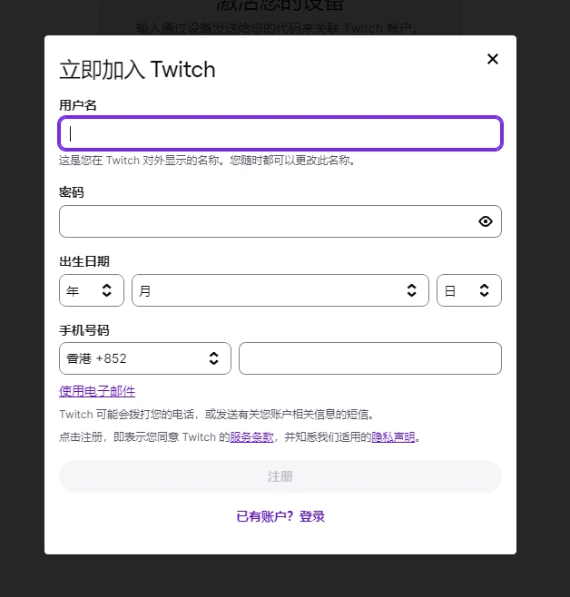Open the 服务条款 terms link
Image resolution: width=570 pixels, height=597 pixels.
point(251,436)
